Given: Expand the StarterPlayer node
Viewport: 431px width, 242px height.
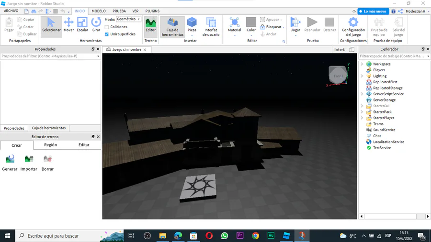Looking at the screenshot, I should (362, 118).
